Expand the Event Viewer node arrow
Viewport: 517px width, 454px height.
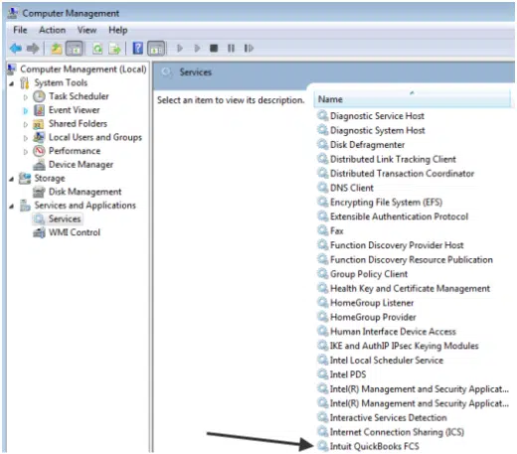26,110
